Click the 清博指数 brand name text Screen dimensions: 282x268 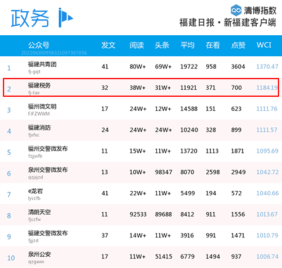tap(260, 11)
